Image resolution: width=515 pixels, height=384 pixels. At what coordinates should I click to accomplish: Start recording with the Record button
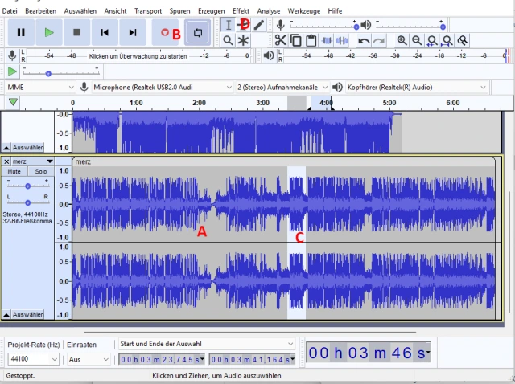click(165, 32)
